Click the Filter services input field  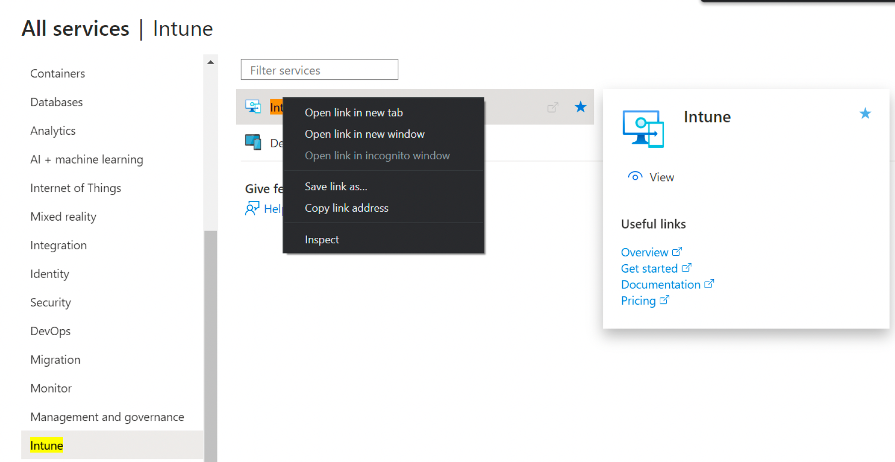coord(319,69)
